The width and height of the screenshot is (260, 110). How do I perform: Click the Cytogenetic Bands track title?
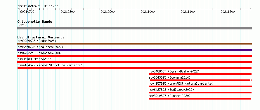[35, 22]
